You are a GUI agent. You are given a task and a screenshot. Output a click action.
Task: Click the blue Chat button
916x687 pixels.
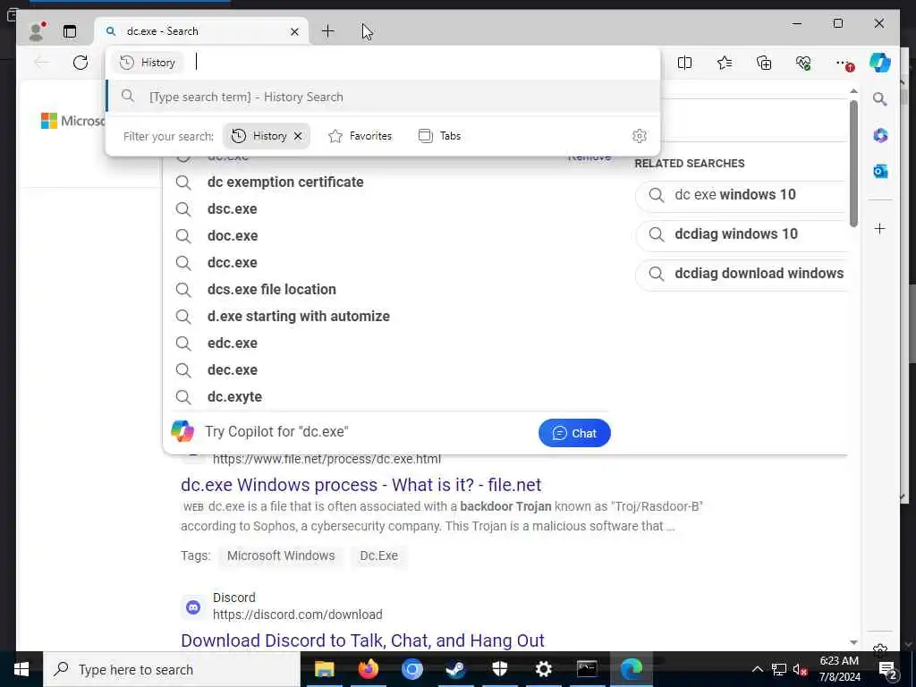pos(574,433)
